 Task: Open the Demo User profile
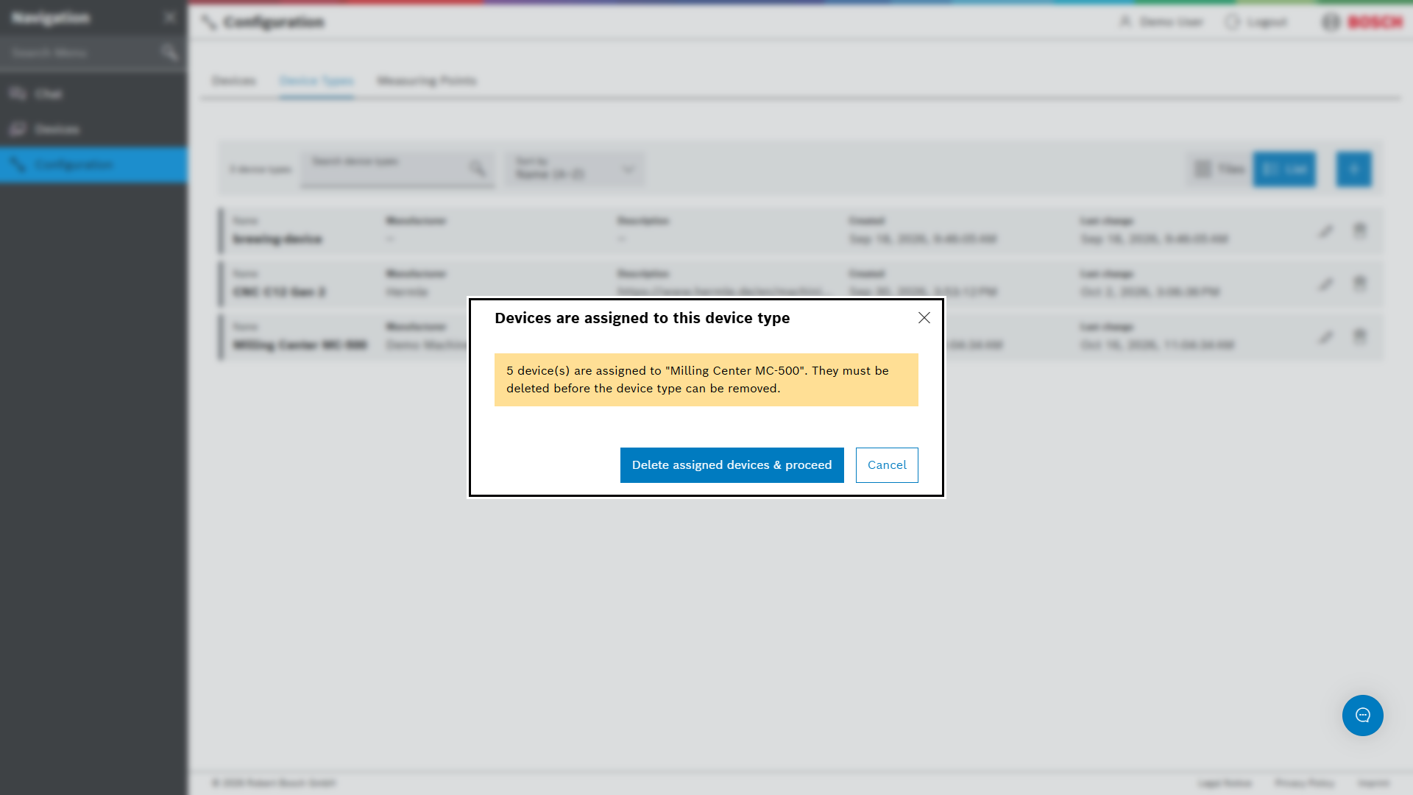pos(1161,22)
